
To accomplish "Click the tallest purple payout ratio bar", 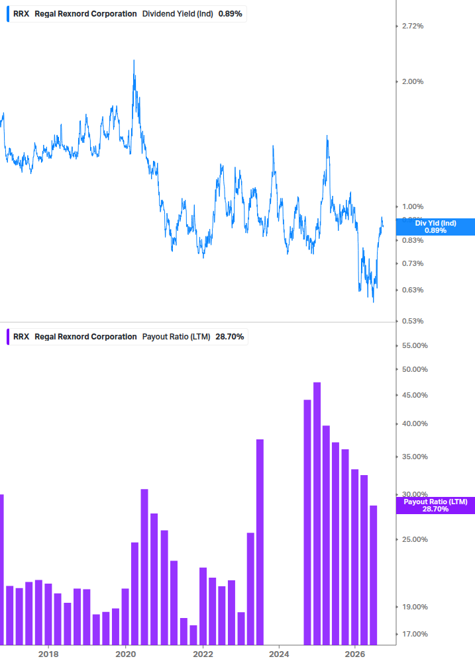I will pos(317,513).
